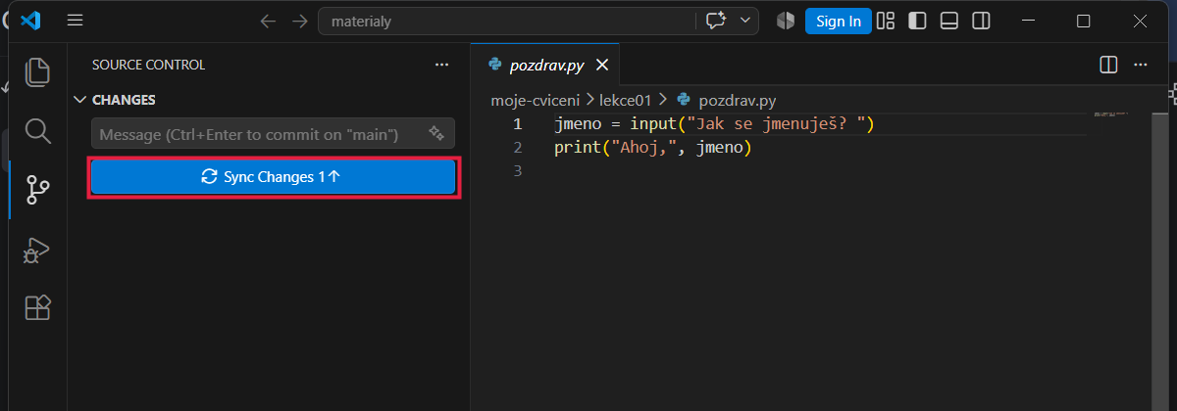Go forward with the right arrow
The height and width of the screenshot is (411, 1177).
pyautogui.click(x=300, y=21)
